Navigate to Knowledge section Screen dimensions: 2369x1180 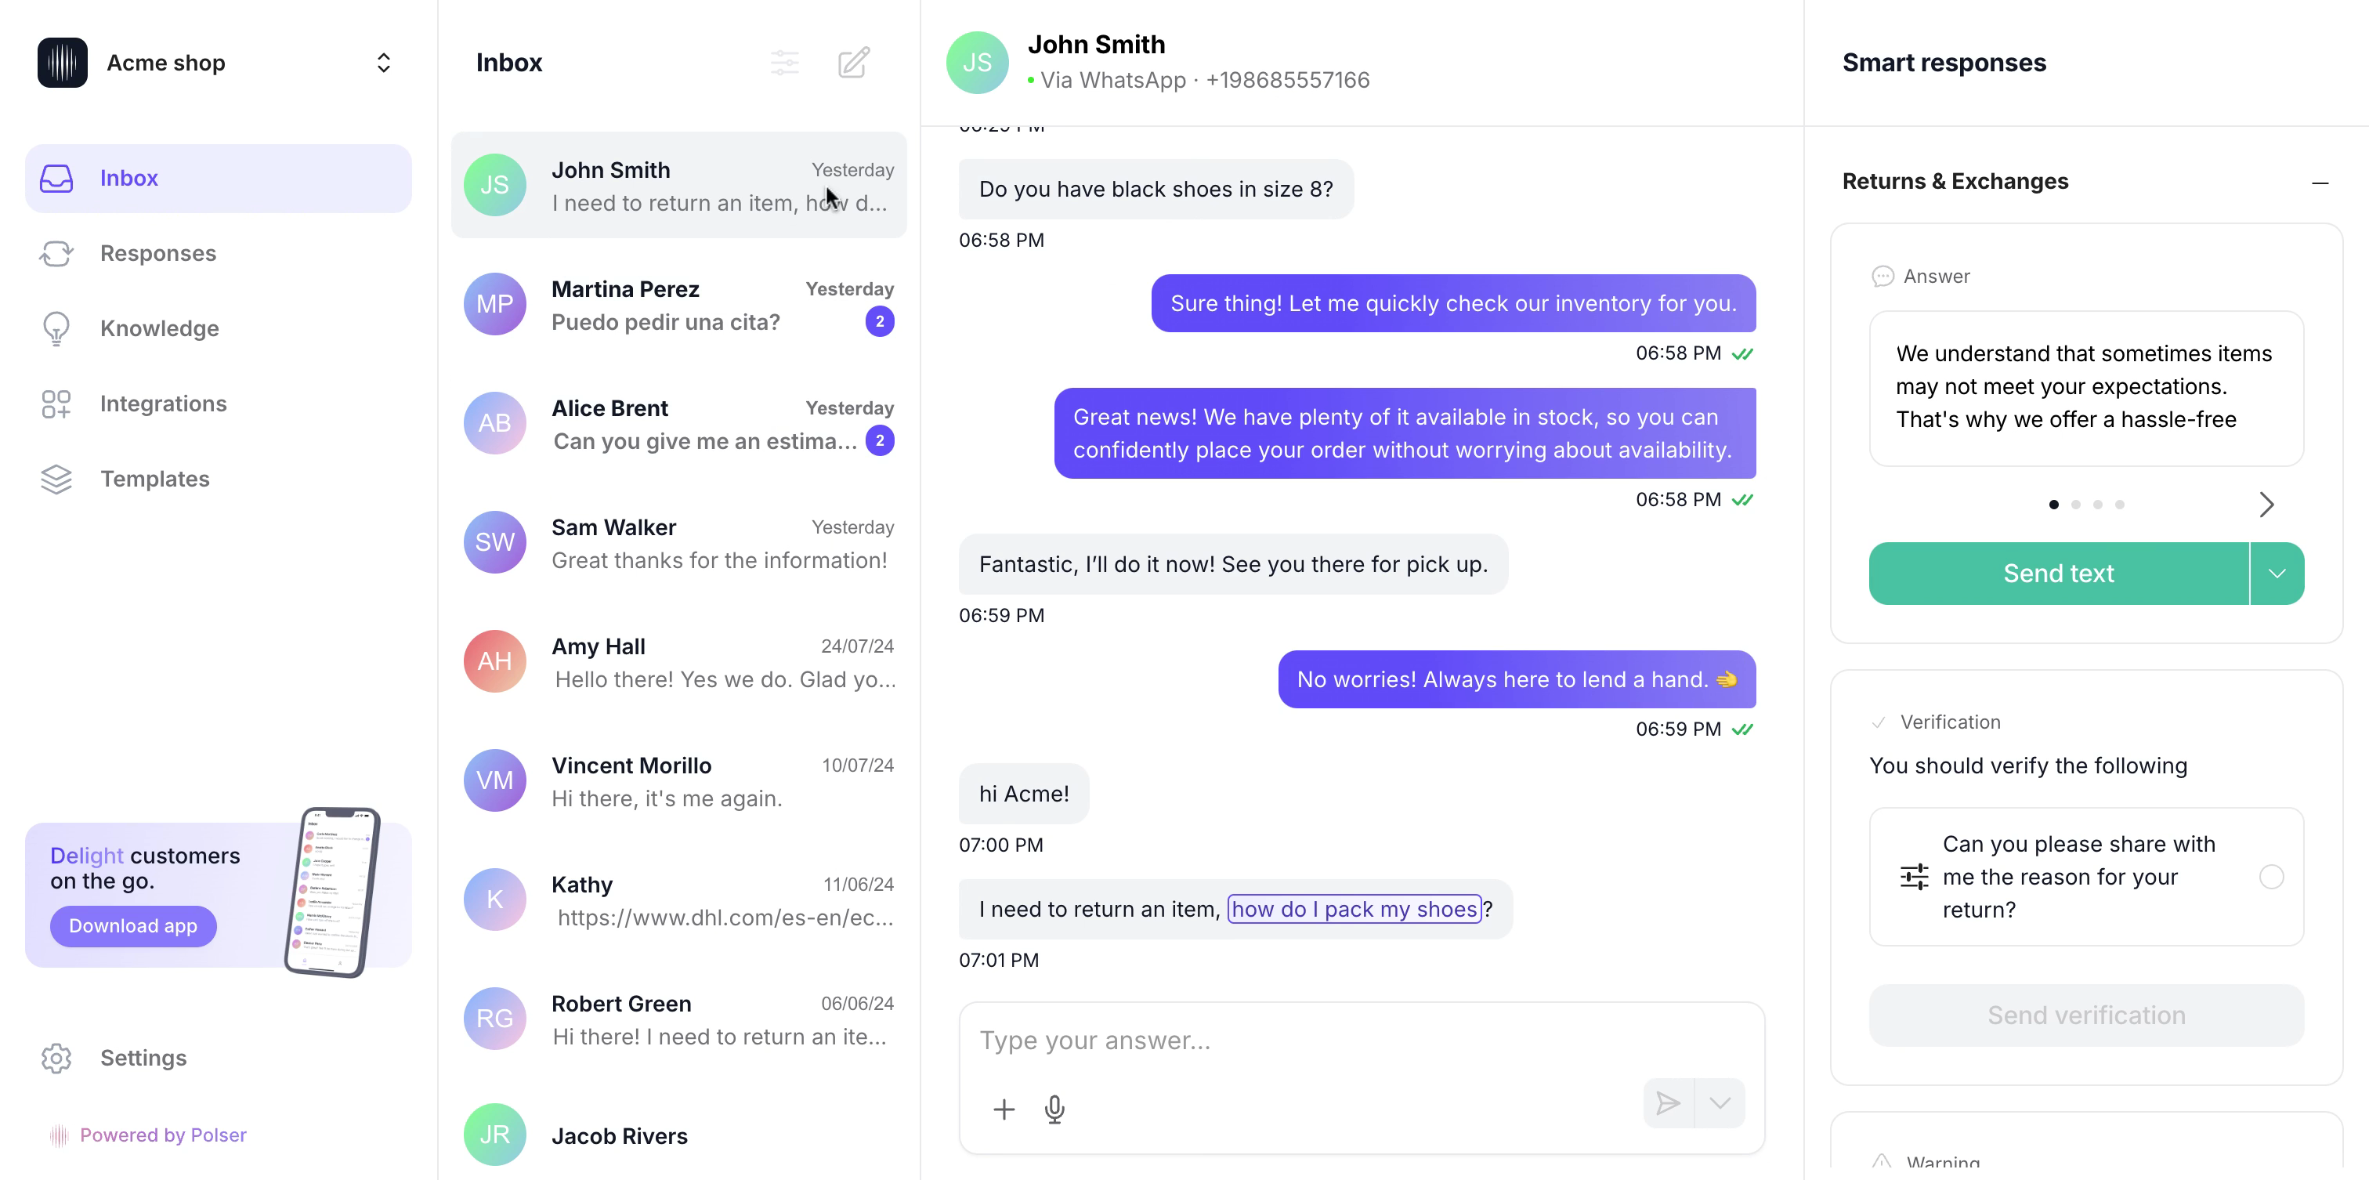(x=158, y=328)
